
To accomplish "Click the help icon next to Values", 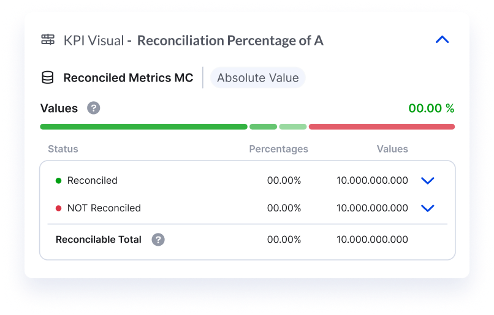I will pos(93,108).
